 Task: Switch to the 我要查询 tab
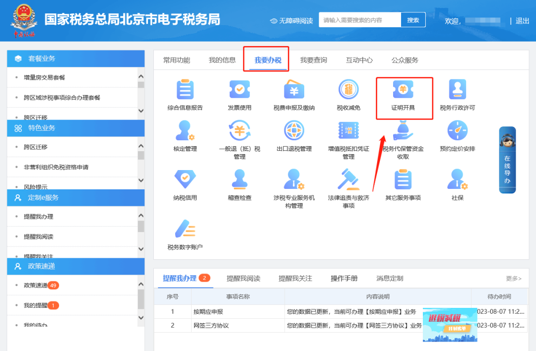(x=313, y=60)
